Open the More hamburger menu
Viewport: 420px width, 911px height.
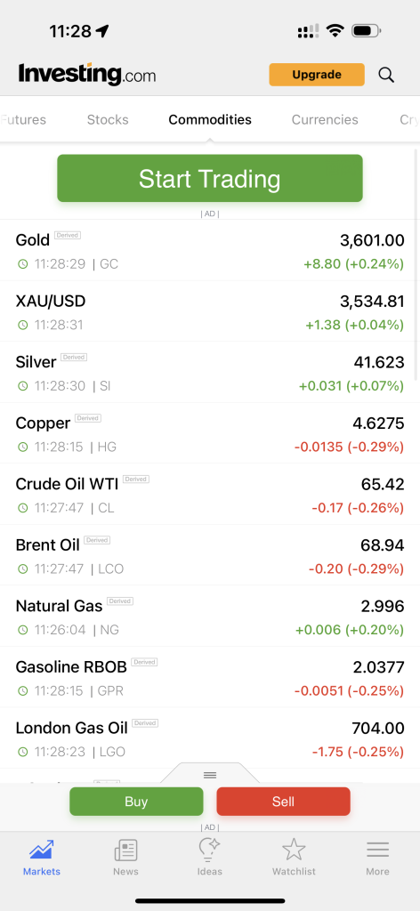[377, 851]
